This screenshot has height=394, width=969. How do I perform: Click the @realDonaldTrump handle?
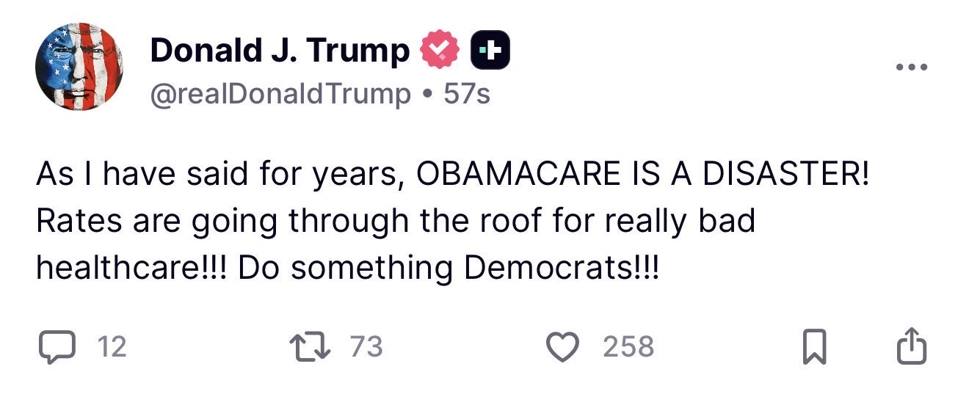(280, 93)
